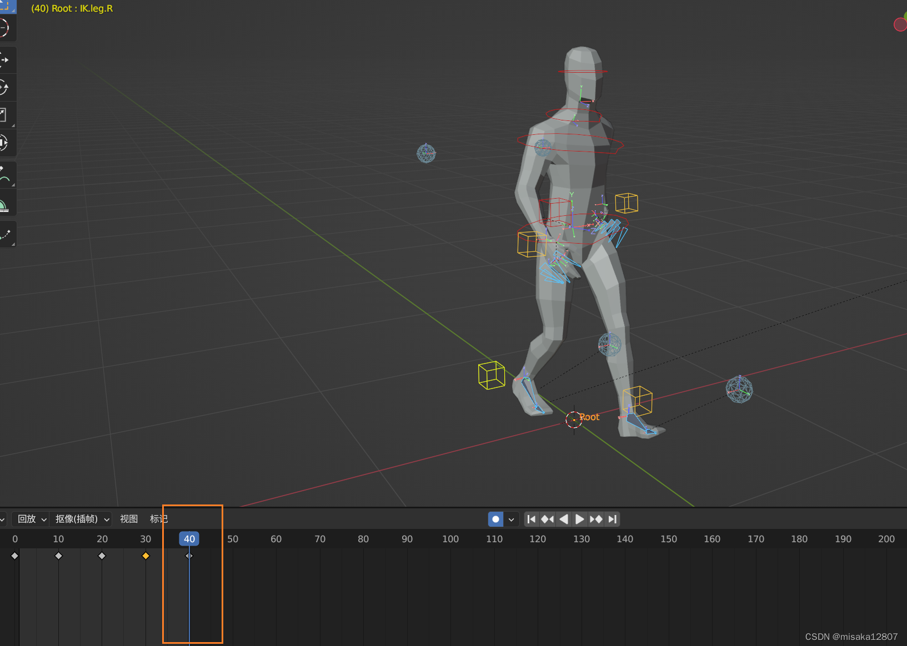This screenshot has width=907, height=646.
Task: Open the 抠像(插帧) keying dropdown
Action: [81, 519]
